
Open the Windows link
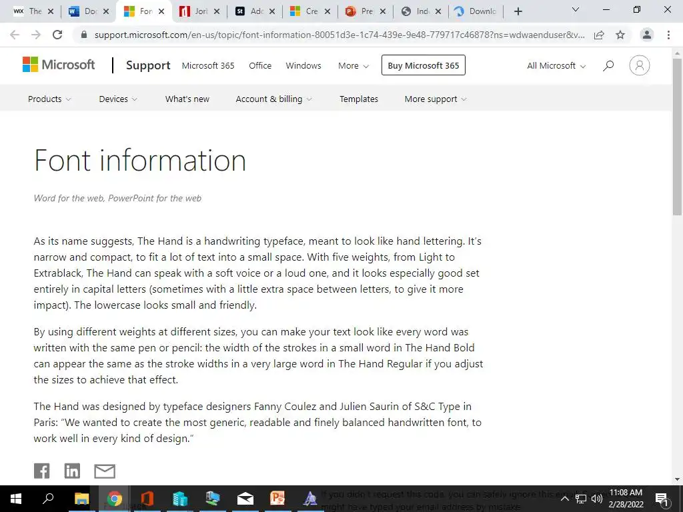(x=303, y=66)
